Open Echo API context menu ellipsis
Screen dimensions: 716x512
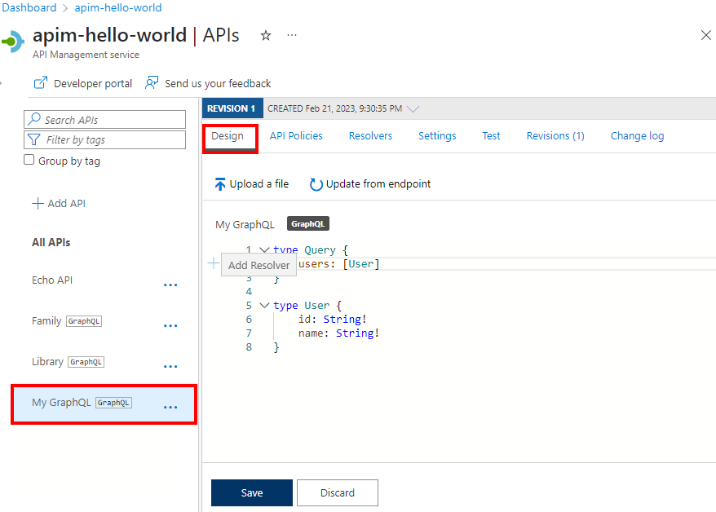(x=170, y=285)
